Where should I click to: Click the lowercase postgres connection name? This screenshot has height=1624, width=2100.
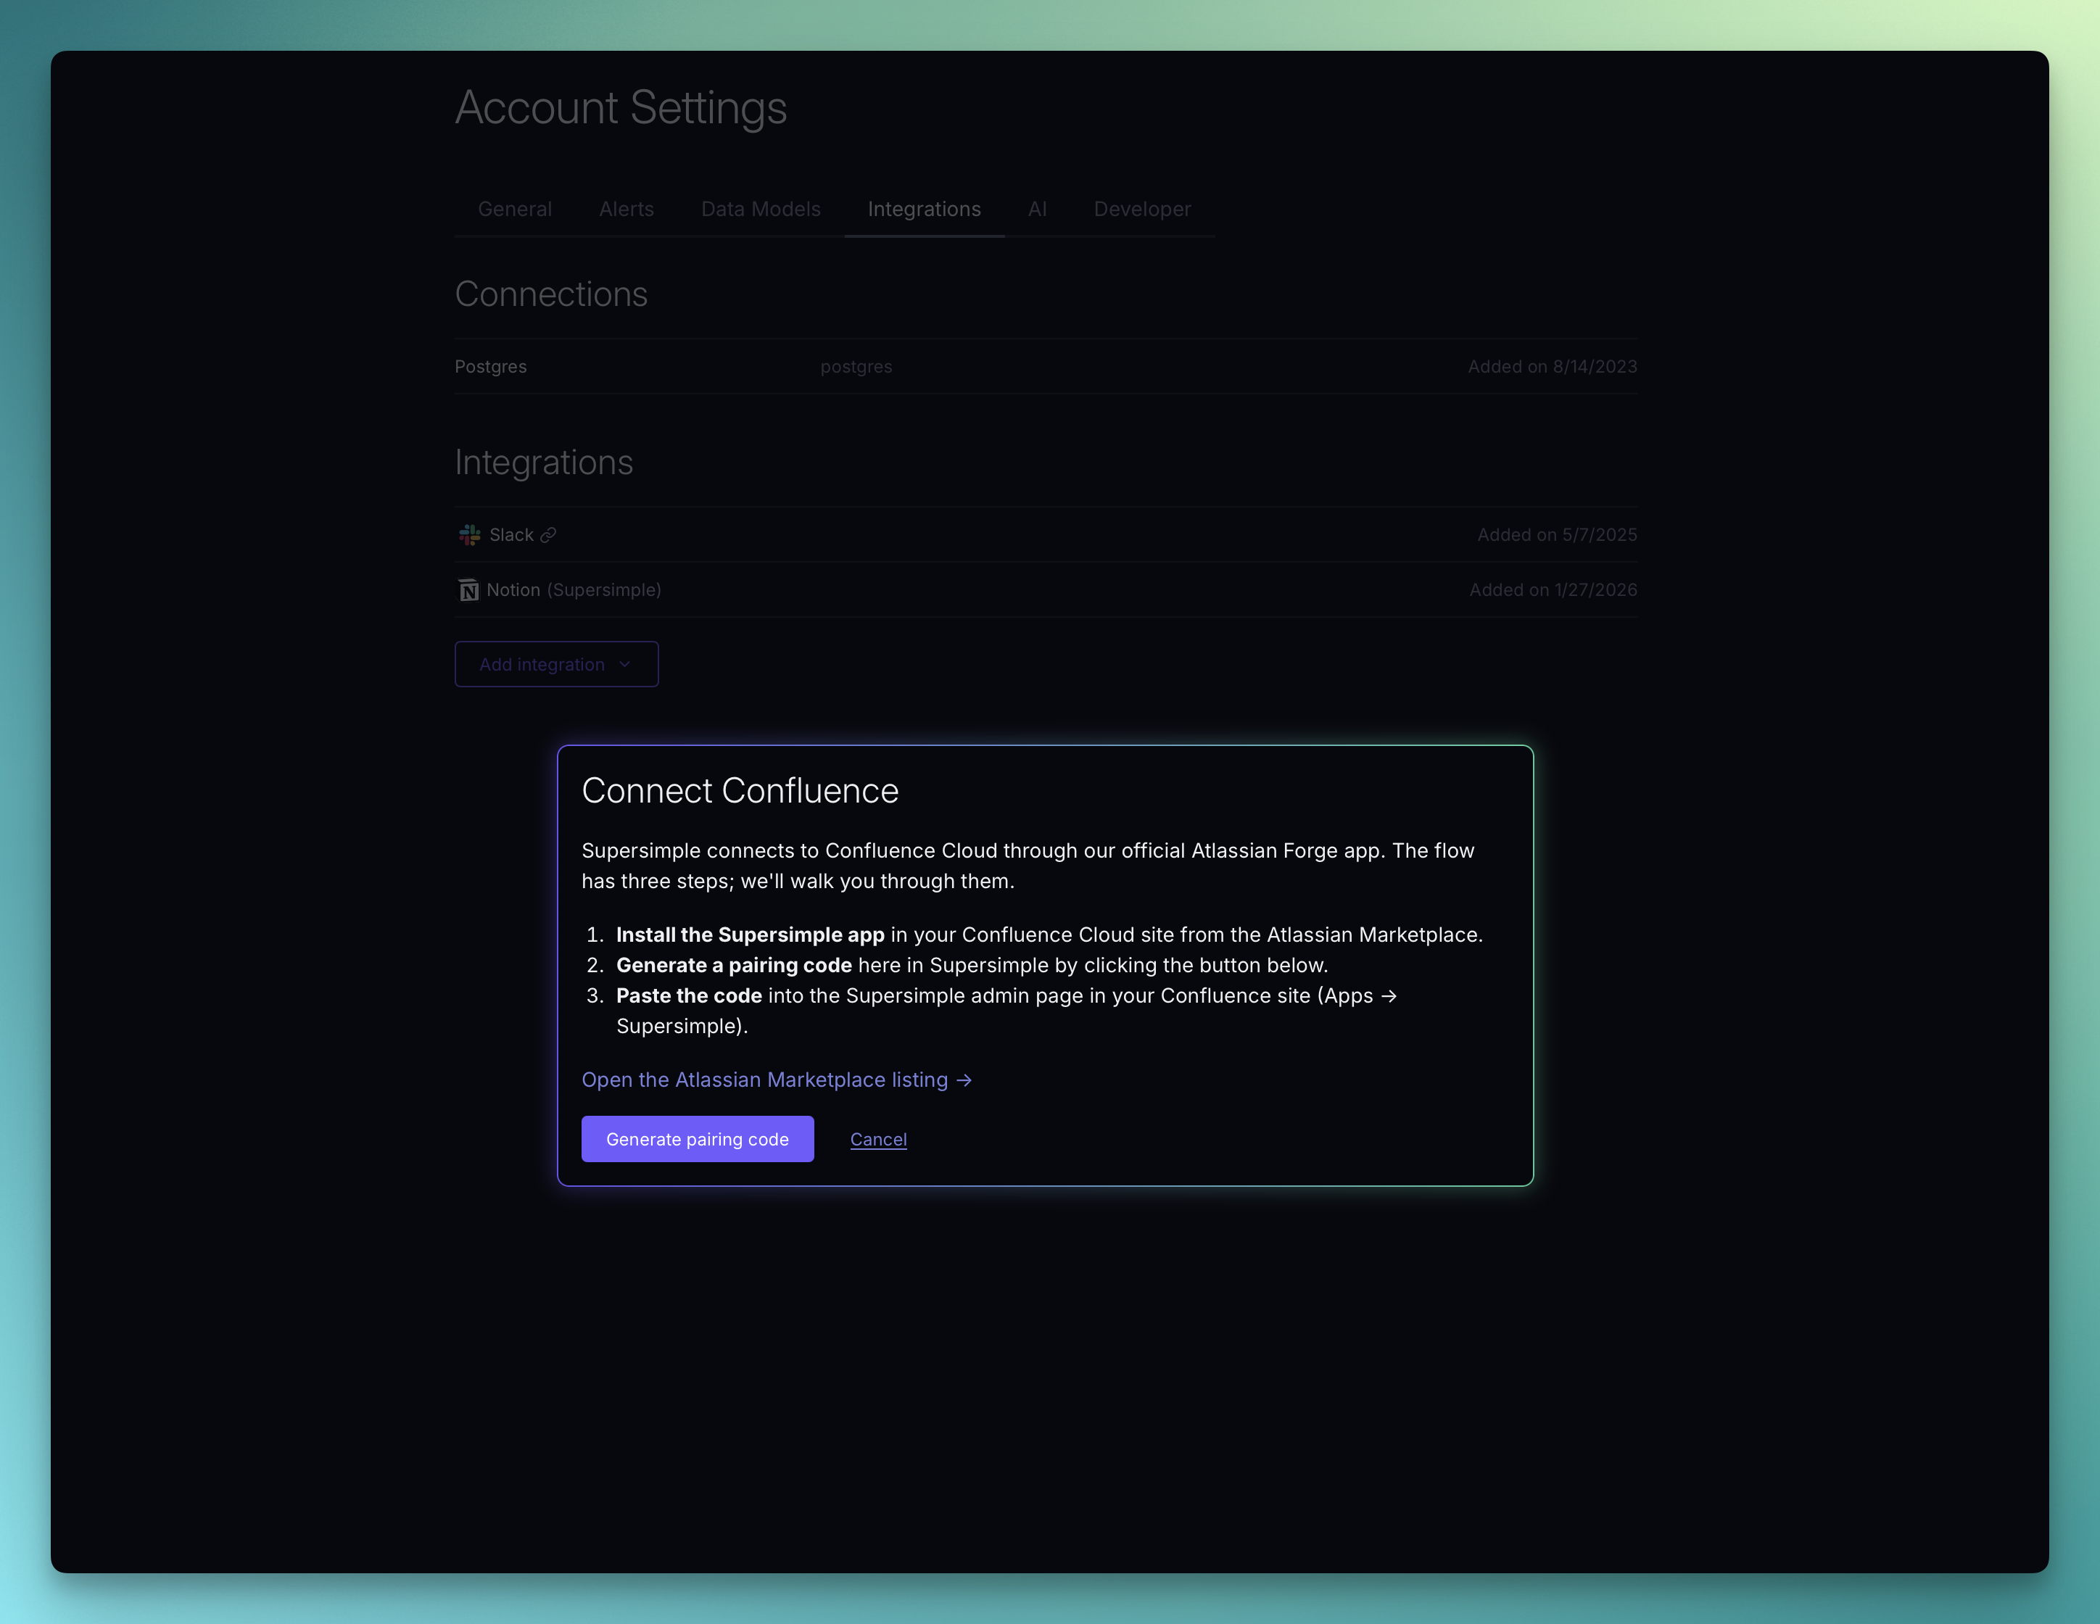(x=856, y=366)
